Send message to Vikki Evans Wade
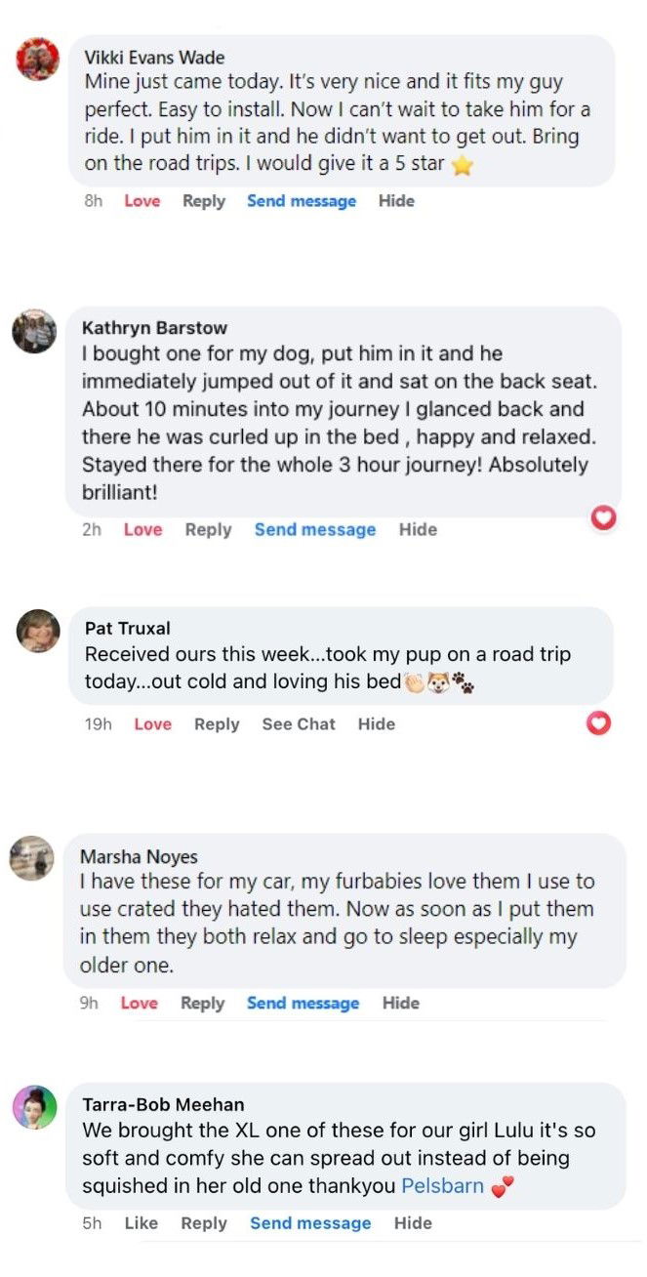Image resolution: width=647 pixels, height=1277 pixels. click(x=302, y=201)
